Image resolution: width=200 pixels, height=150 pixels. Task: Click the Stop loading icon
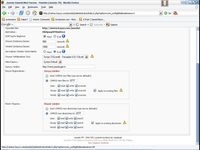[28, 13]
